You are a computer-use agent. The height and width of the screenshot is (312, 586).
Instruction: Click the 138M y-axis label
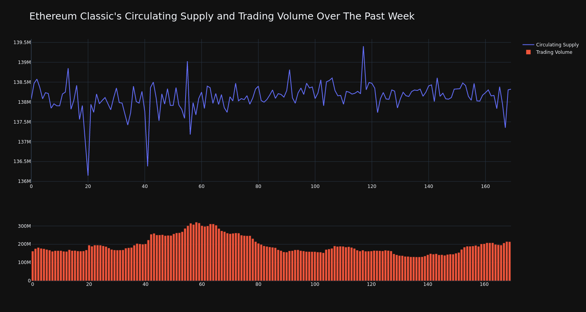(x=24, y=102)
